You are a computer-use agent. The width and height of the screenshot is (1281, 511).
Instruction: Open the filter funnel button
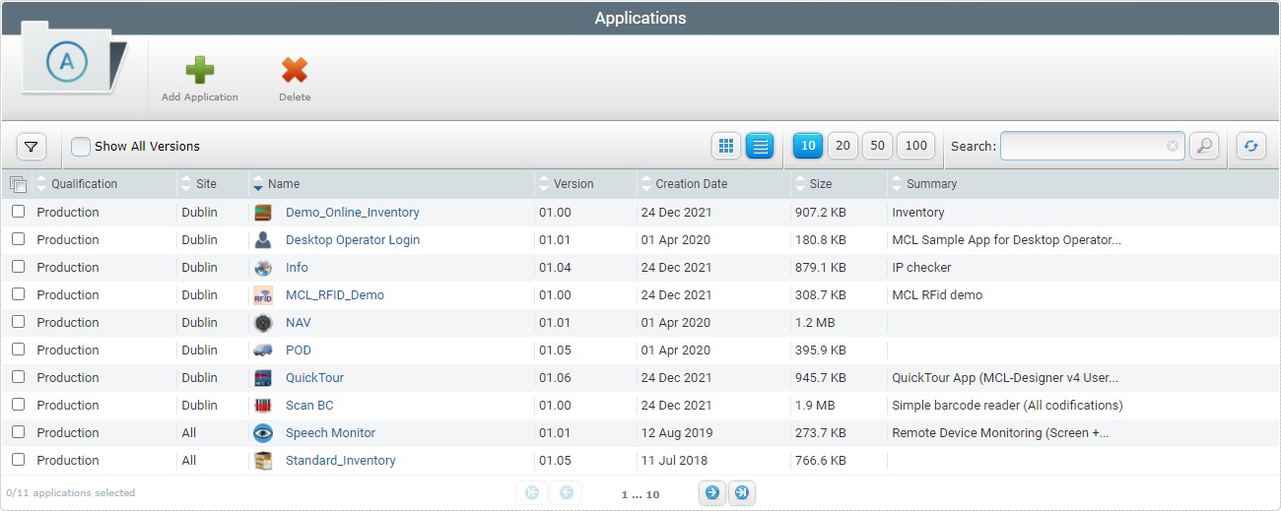point(32,147)
